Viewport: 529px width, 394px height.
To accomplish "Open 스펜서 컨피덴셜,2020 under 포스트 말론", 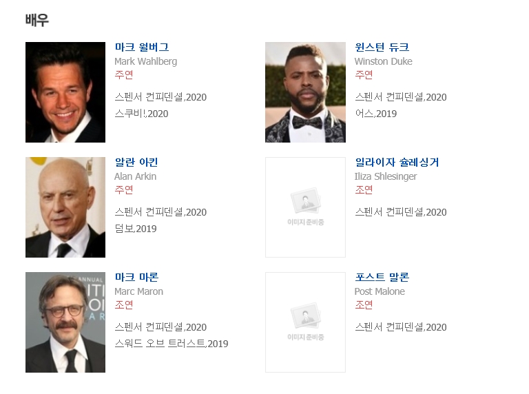I will [400, 327].
